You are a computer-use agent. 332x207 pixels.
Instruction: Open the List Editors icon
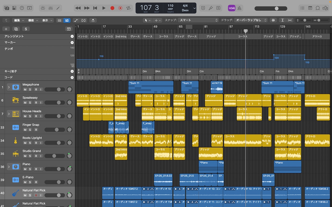tap(302, 8)
